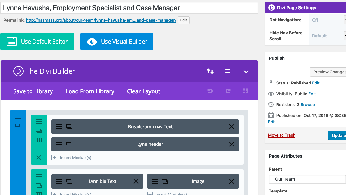Edit the permalink slug
Viewport: 346px width, 195px height.
pyautogui.click(x=184, y=20)
